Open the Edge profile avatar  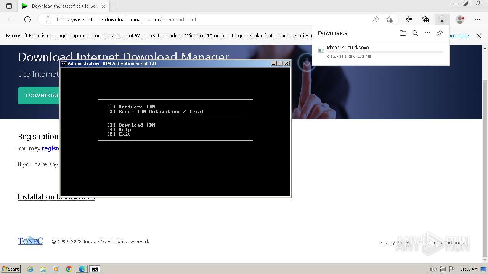pyautogui.click(x=460, y=19)
